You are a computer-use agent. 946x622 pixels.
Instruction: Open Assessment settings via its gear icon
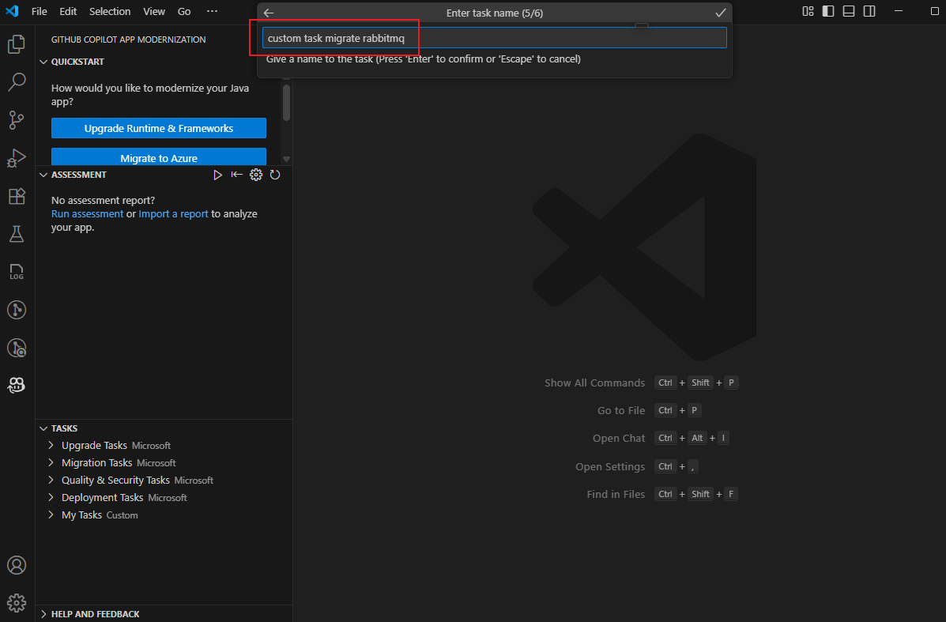tap(255, 175)
